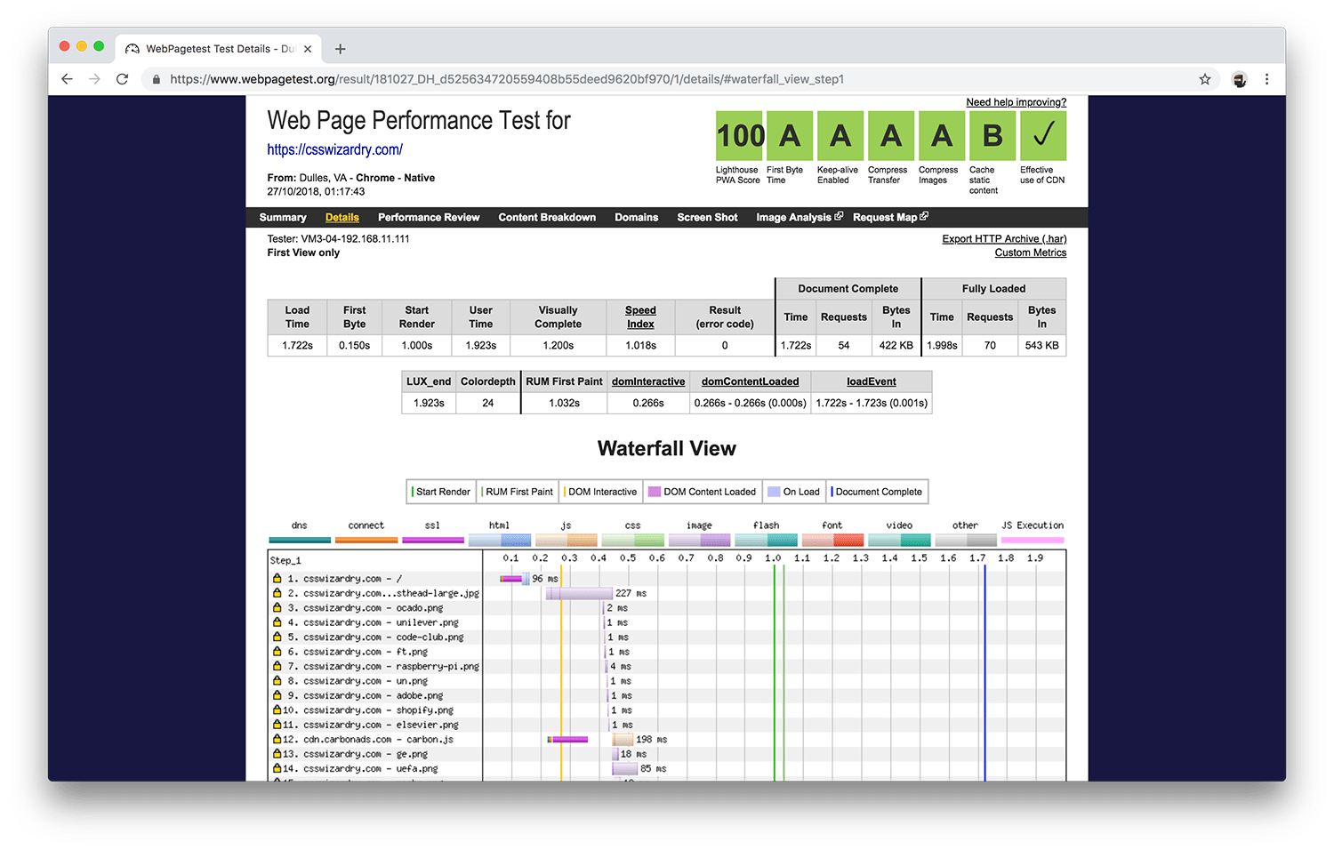1334x850 pixels.
Task: Click the browser address bar URL
Action: [x=507, y=79]
